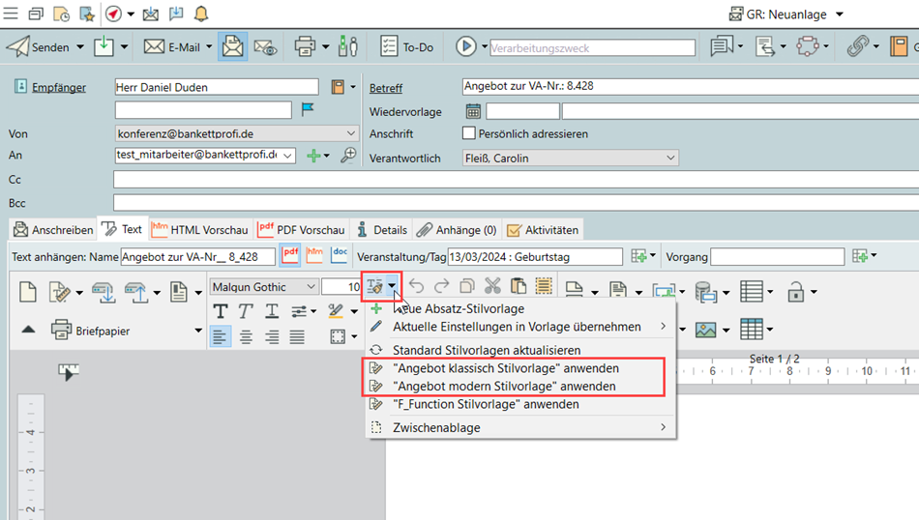Switch to the PDF Vorschau tab
The image size is (919, 520).
(x=301, y=229)
